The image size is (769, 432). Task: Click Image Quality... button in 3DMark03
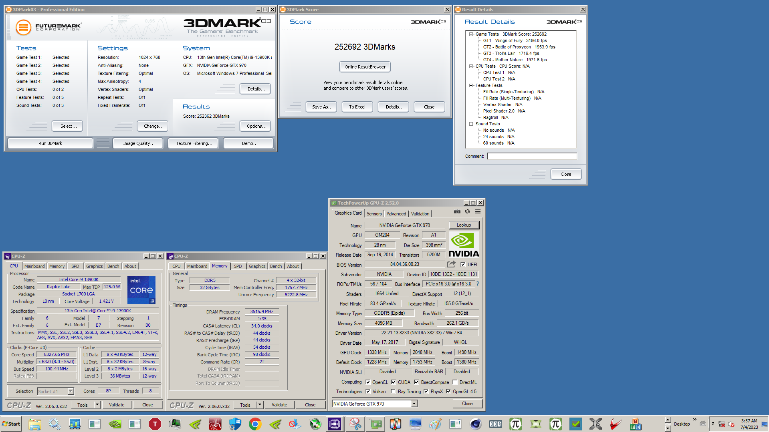point(139,143)
